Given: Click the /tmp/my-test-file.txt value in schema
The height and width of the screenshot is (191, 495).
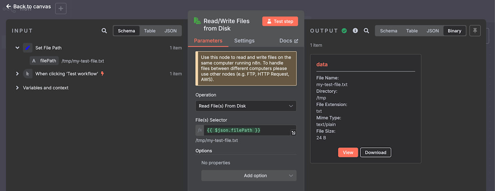Looking at the screenshot, I should tap(82, 61).
